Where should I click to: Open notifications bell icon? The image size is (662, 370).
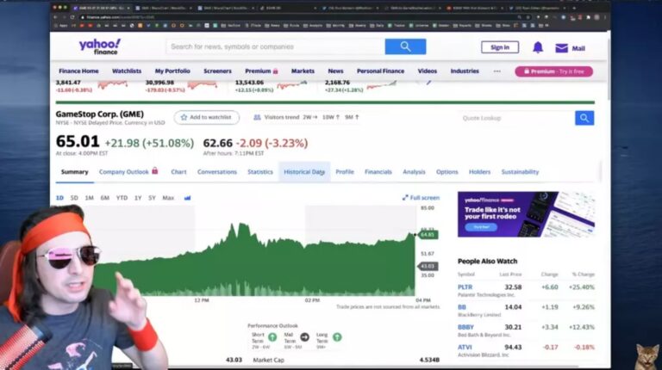coord(538,47)
